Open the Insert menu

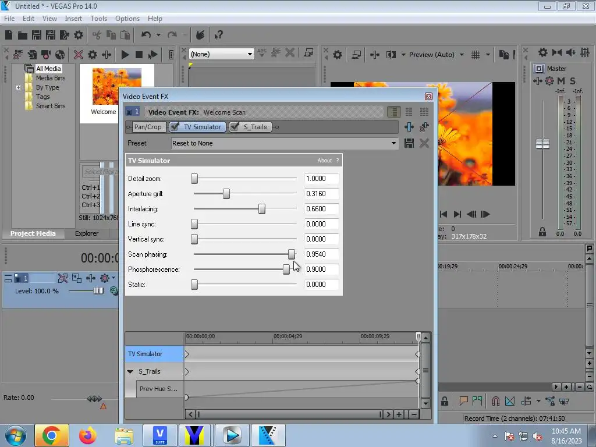point(73,19)
